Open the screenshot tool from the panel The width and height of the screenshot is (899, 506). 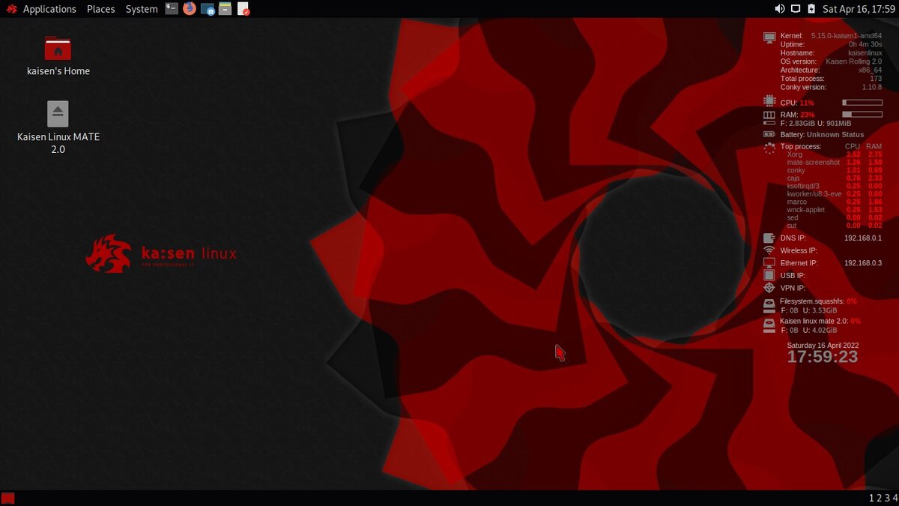pos(208,9)
